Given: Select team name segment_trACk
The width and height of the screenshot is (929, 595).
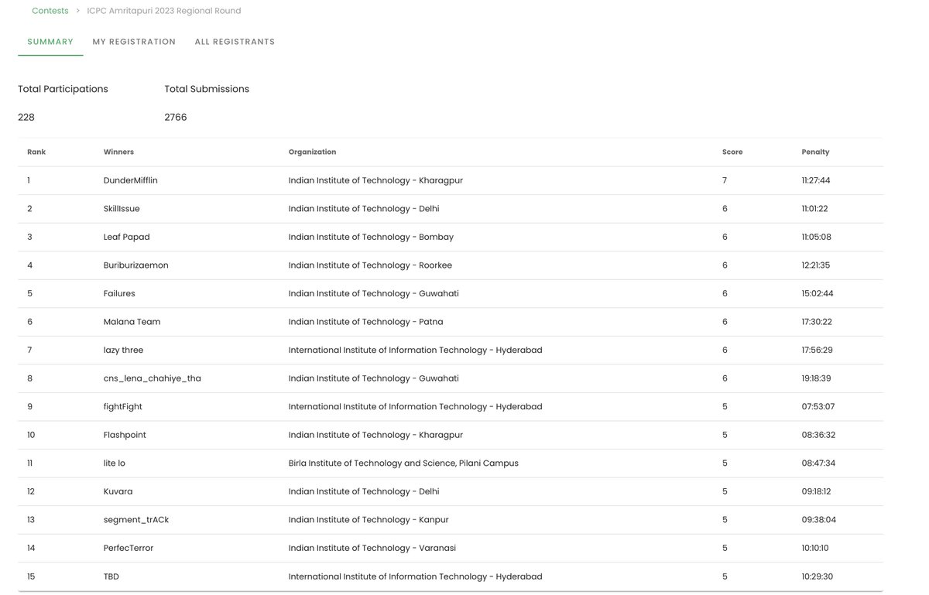Looking at the screenshot, I should click(136, 520).
